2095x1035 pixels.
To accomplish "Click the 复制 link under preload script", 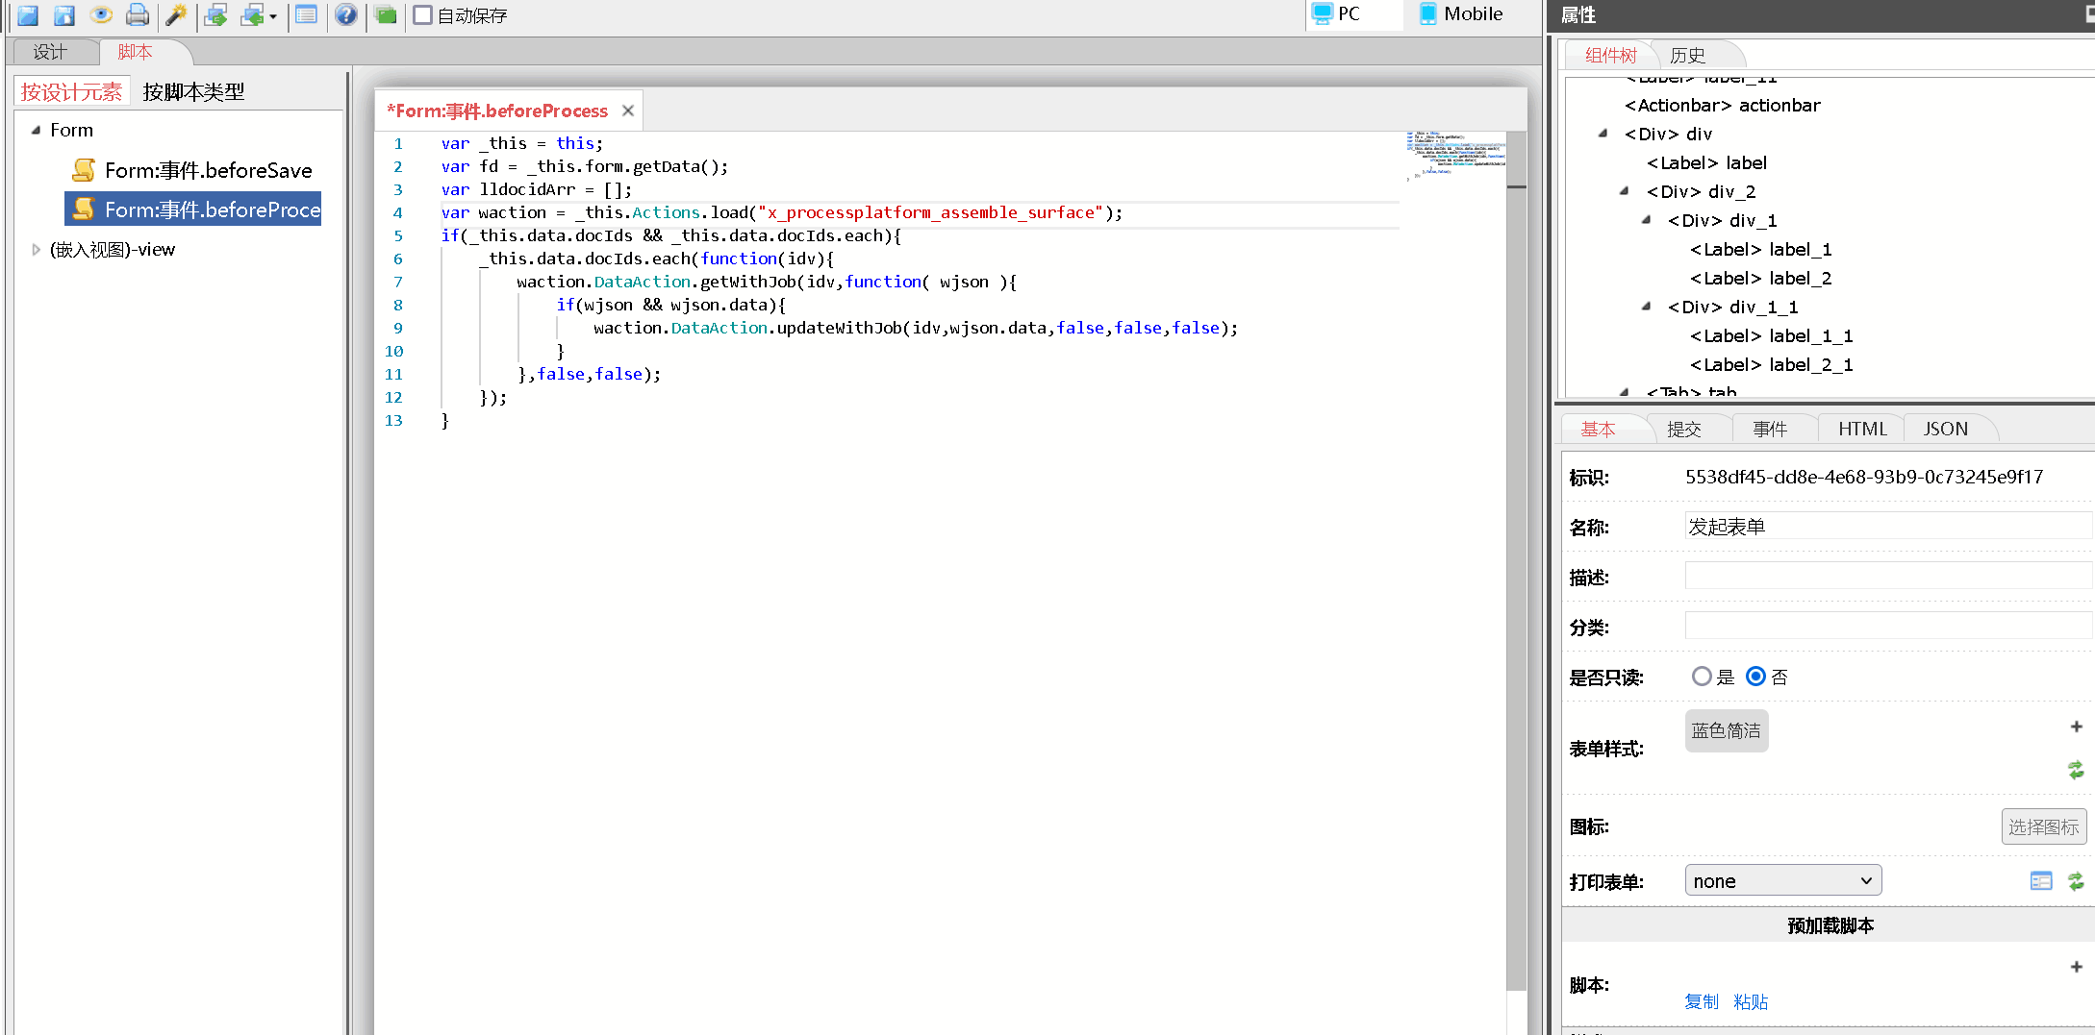I will (x=1701, y=1001).
